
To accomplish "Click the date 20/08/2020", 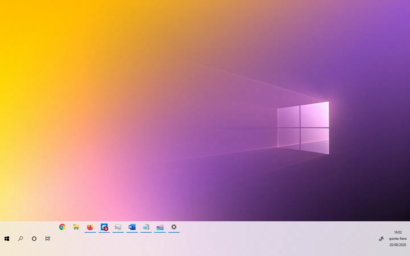I will [x=398, y=245].
